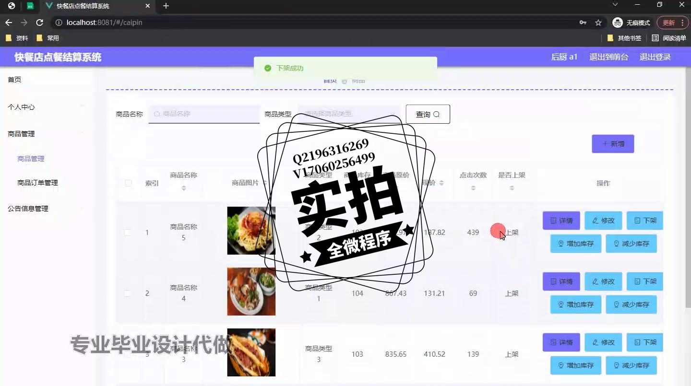Image resolution: width=691 pixels, height=386 pixels.
Task: Click 修改 for 商品名称 5
Action: (x=603, y=221)
